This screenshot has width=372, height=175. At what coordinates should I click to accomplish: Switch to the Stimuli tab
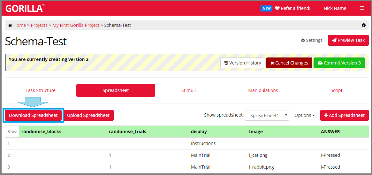tap(188, 90)
